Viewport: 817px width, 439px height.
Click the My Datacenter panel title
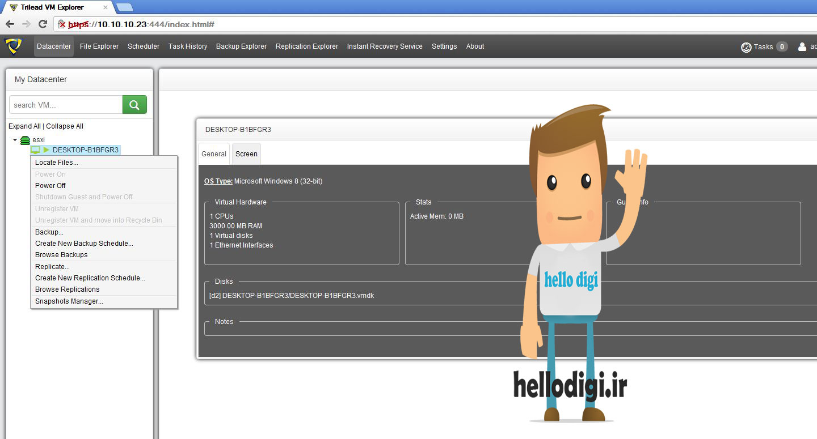pyautogui.click(x=41, y=79)
